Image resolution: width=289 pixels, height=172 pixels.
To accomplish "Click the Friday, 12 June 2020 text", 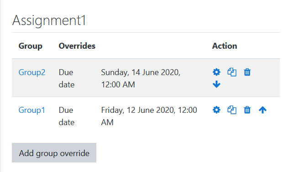I will pos(137,110).
